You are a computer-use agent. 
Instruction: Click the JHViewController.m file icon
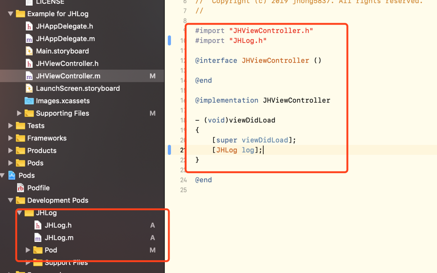[29, 76]
